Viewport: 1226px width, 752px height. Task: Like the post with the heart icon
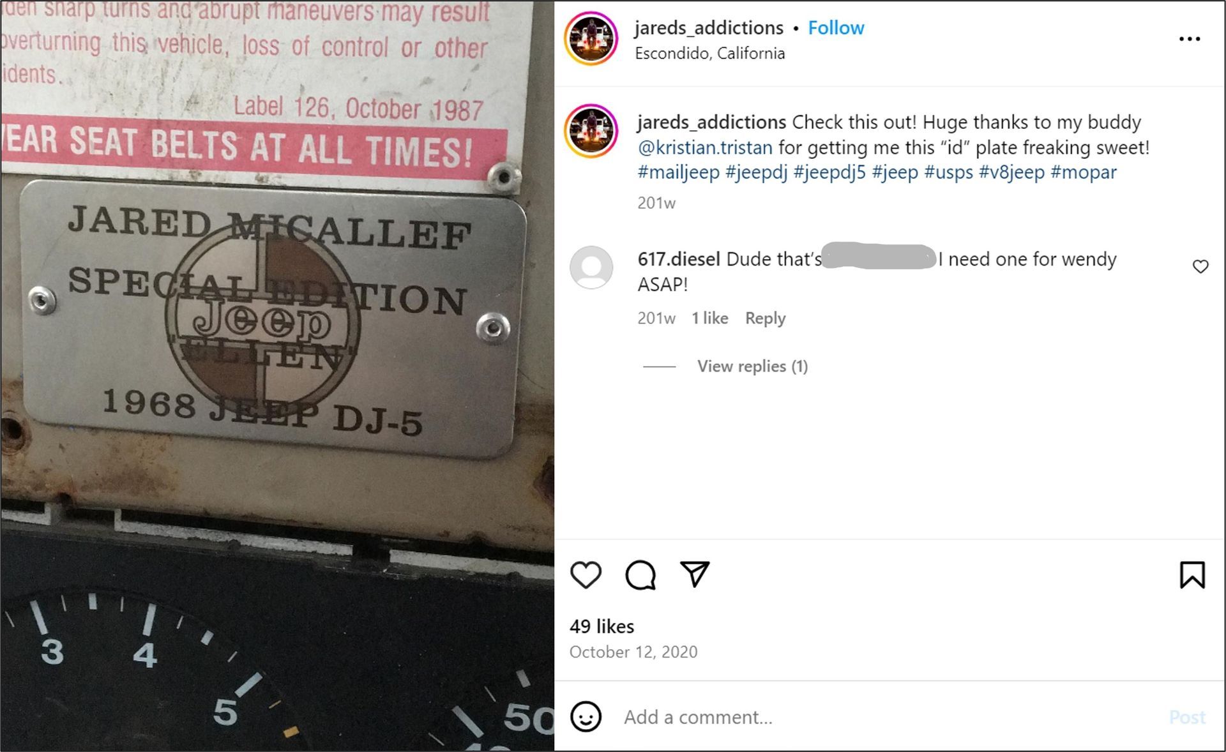tap(586, 575)
